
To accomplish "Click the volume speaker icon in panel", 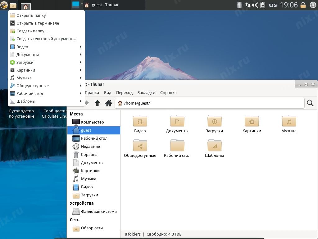I will click(255, 5).
